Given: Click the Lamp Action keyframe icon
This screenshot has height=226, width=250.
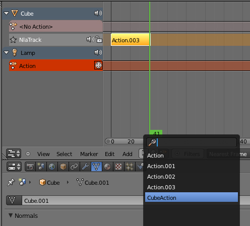Looking at the screenshot, I should coord(13,65).
